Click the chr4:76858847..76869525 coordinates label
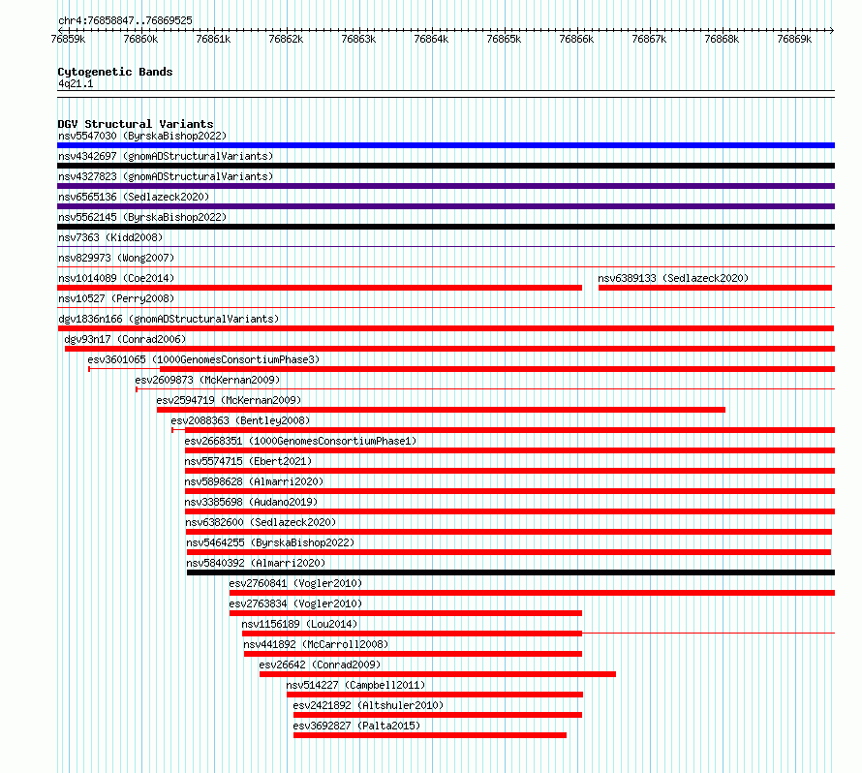This screenshot has height=773, width=862. click(125, 20)
